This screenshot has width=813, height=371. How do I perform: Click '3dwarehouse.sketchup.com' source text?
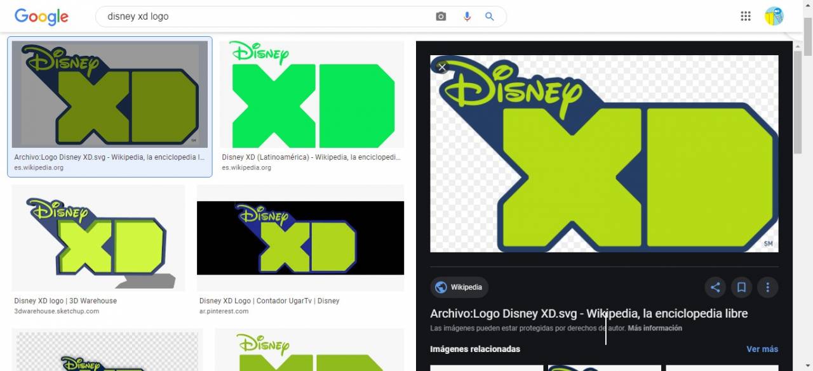[x=57, y=311]
